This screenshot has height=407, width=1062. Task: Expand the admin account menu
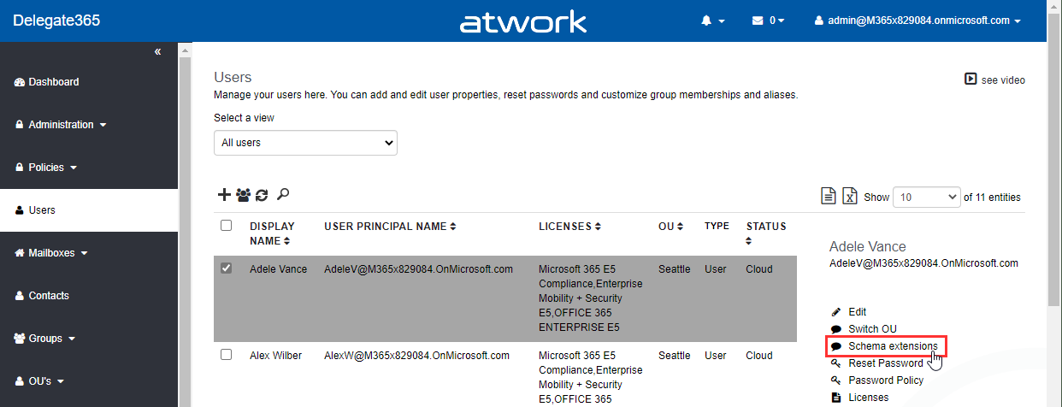pyautogui.click(x=917, y=21)
